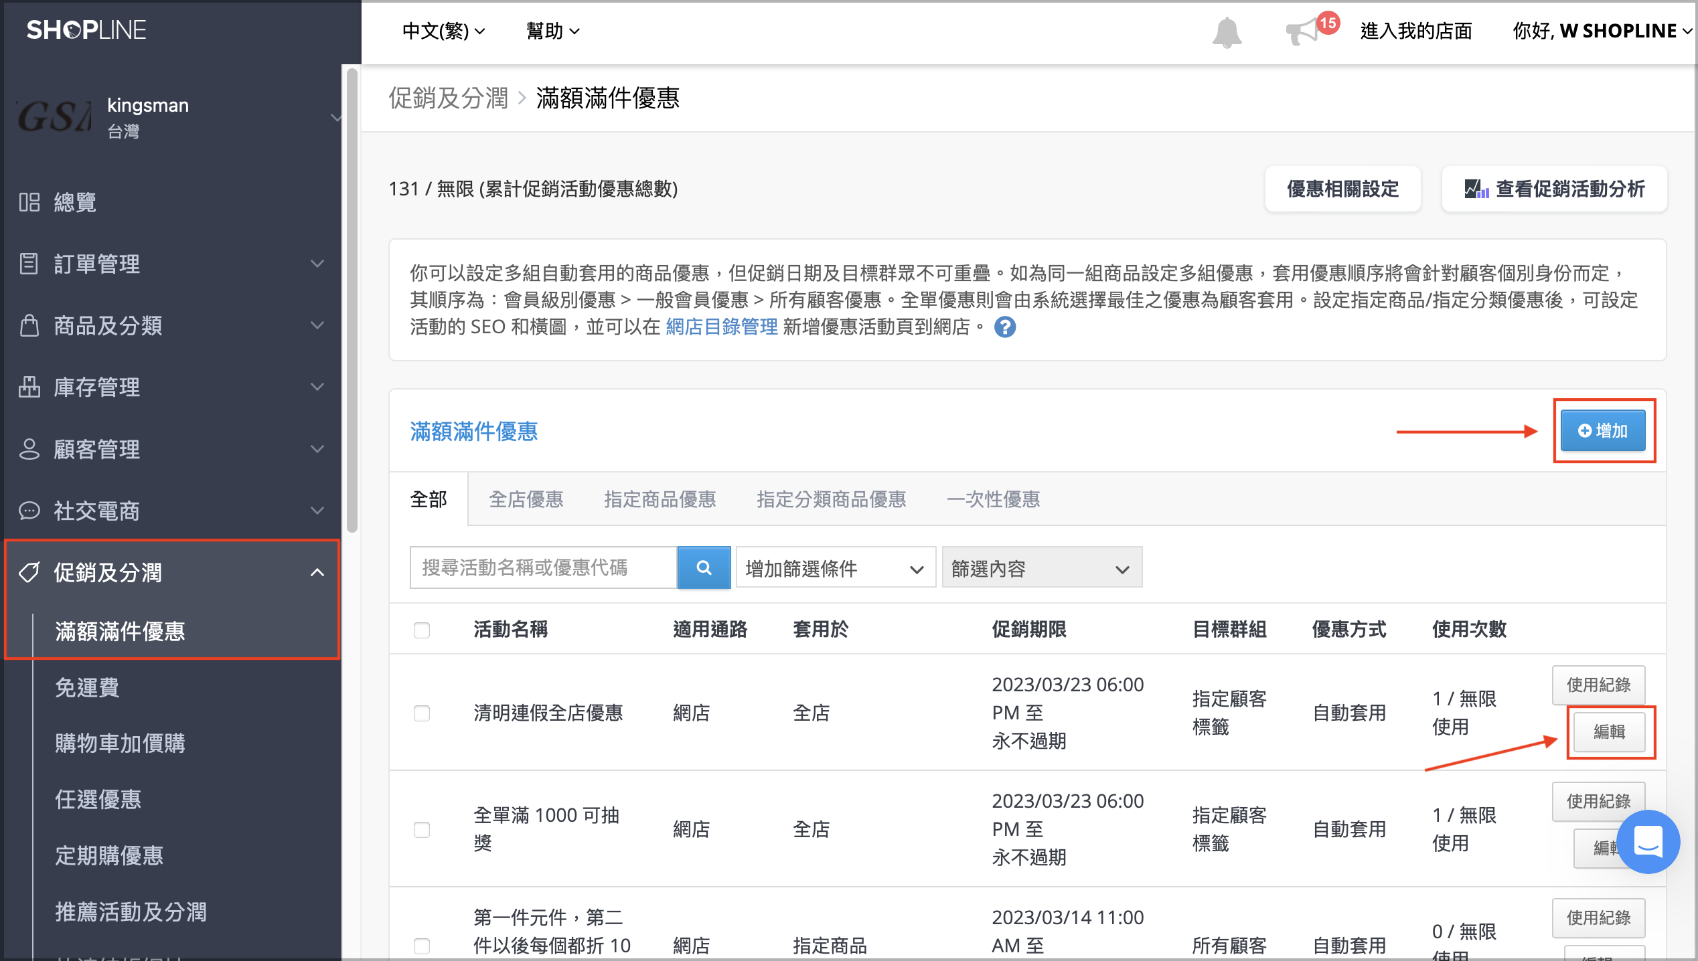Check the 第一件元件 promotion row checkbox

pyautogui.click(x=422, y=946)
